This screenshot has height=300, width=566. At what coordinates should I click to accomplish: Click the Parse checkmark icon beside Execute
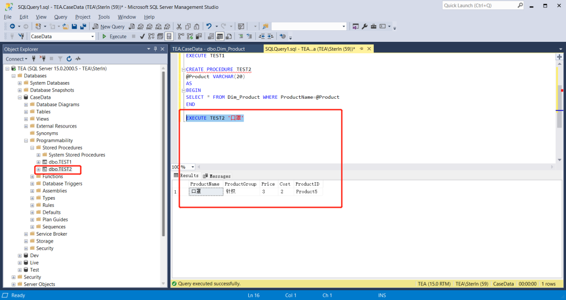click(142, 37)
